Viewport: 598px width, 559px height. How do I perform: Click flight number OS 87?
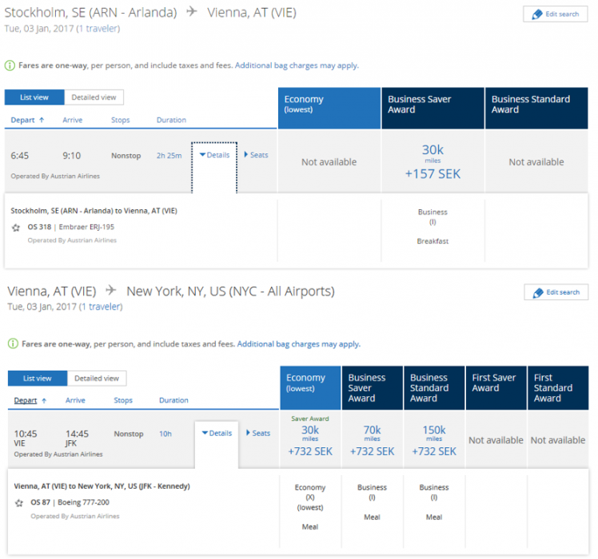pos(41,502)
